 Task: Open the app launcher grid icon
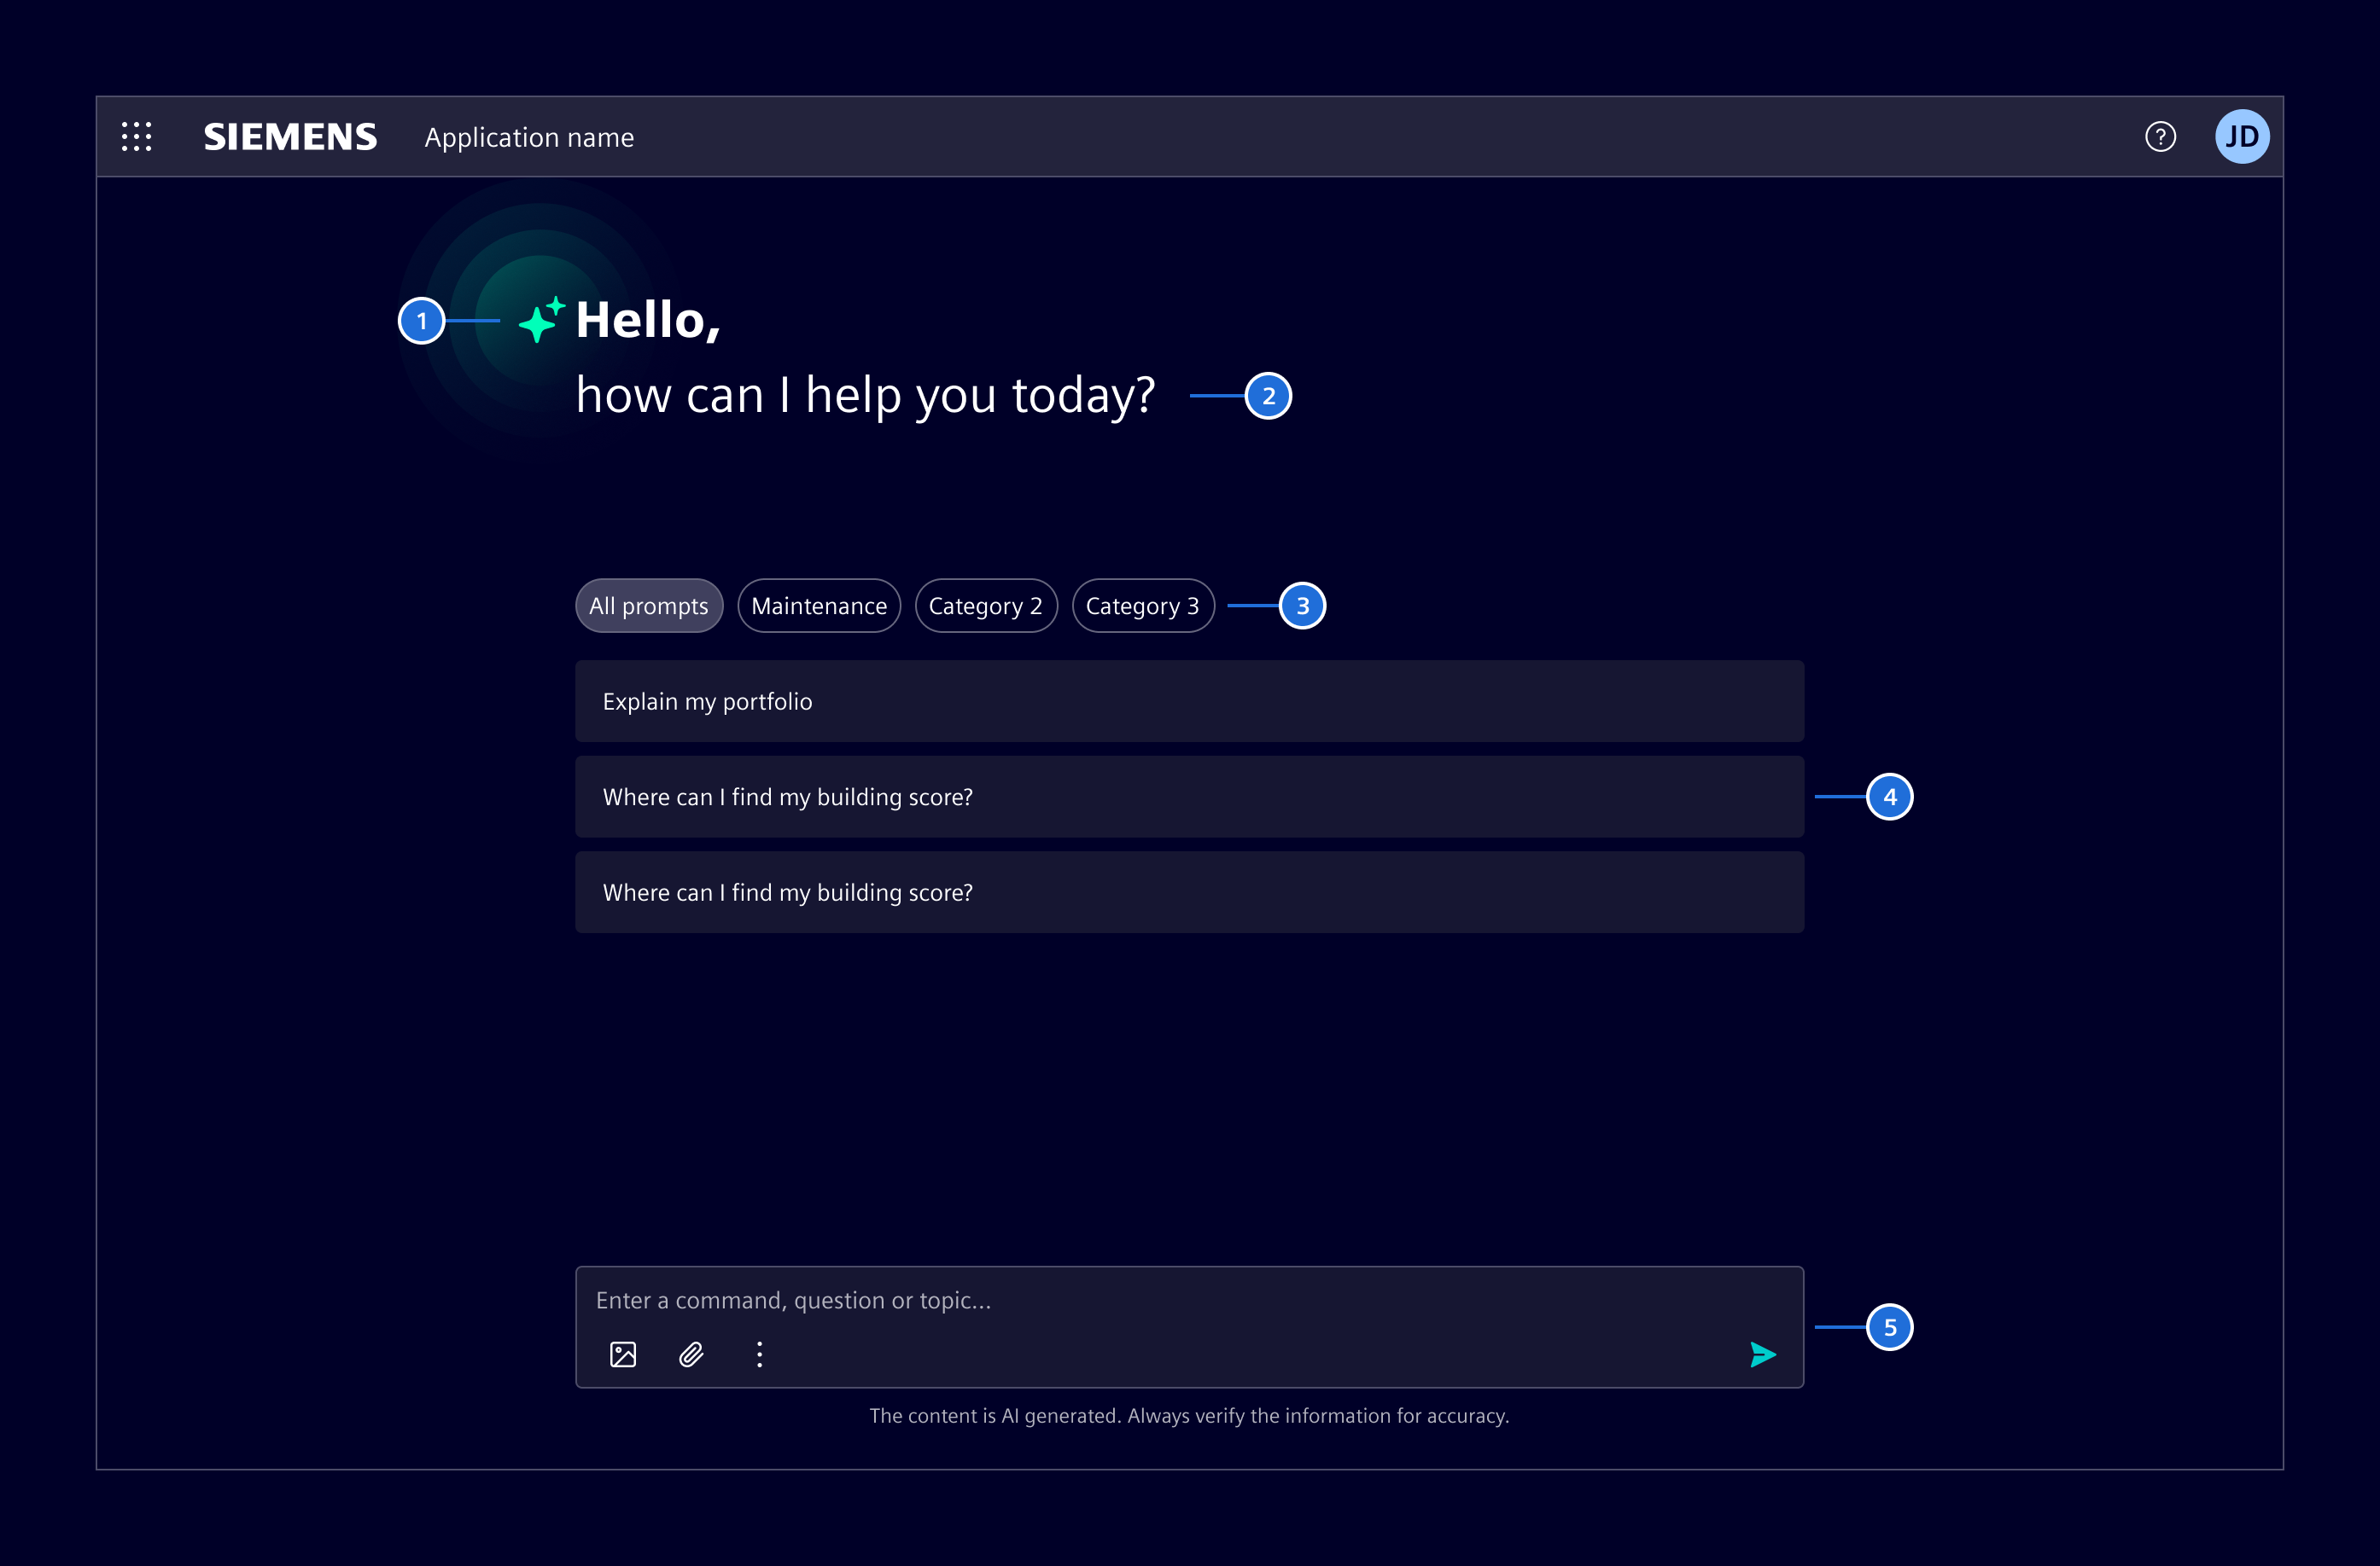click(136, 137)
